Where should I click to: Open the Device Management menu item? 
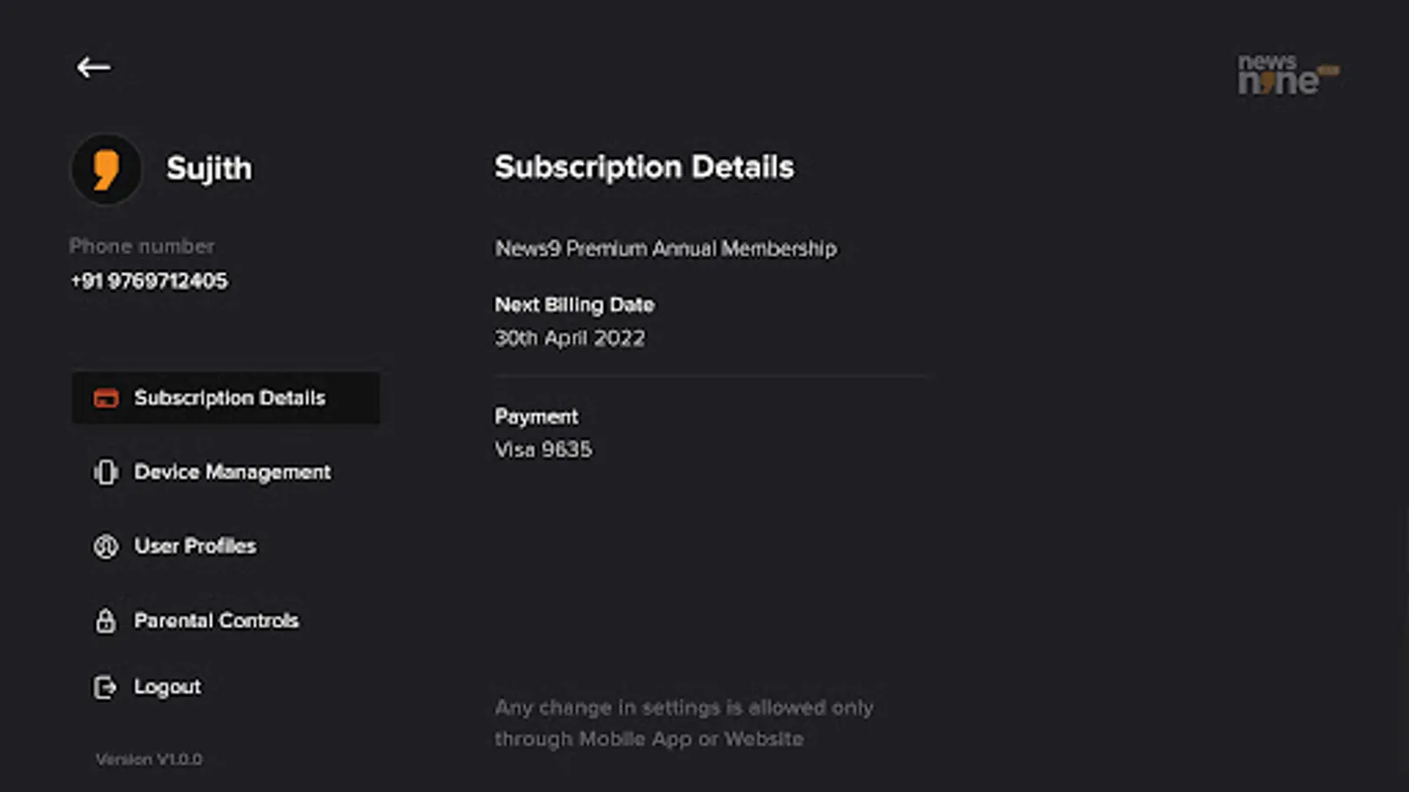click(225, 473)
